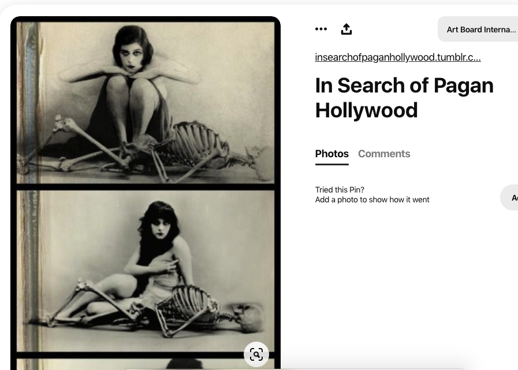
Task: Open the visual search lens icon
Action: (256, 354)
